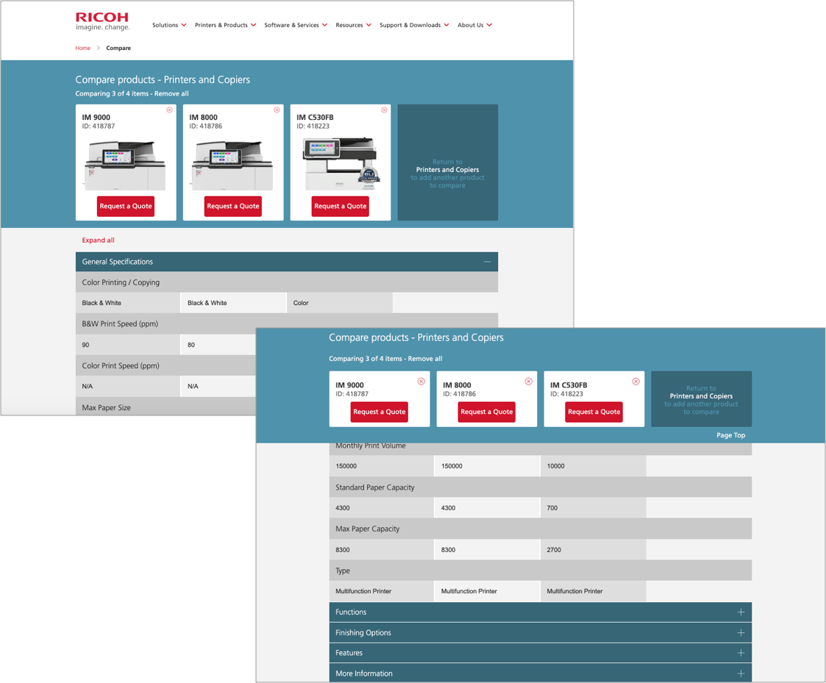The image size is (826, 683).
Task: Request a Quote for IM 9000 sticky bar
Action: (380, 412)
